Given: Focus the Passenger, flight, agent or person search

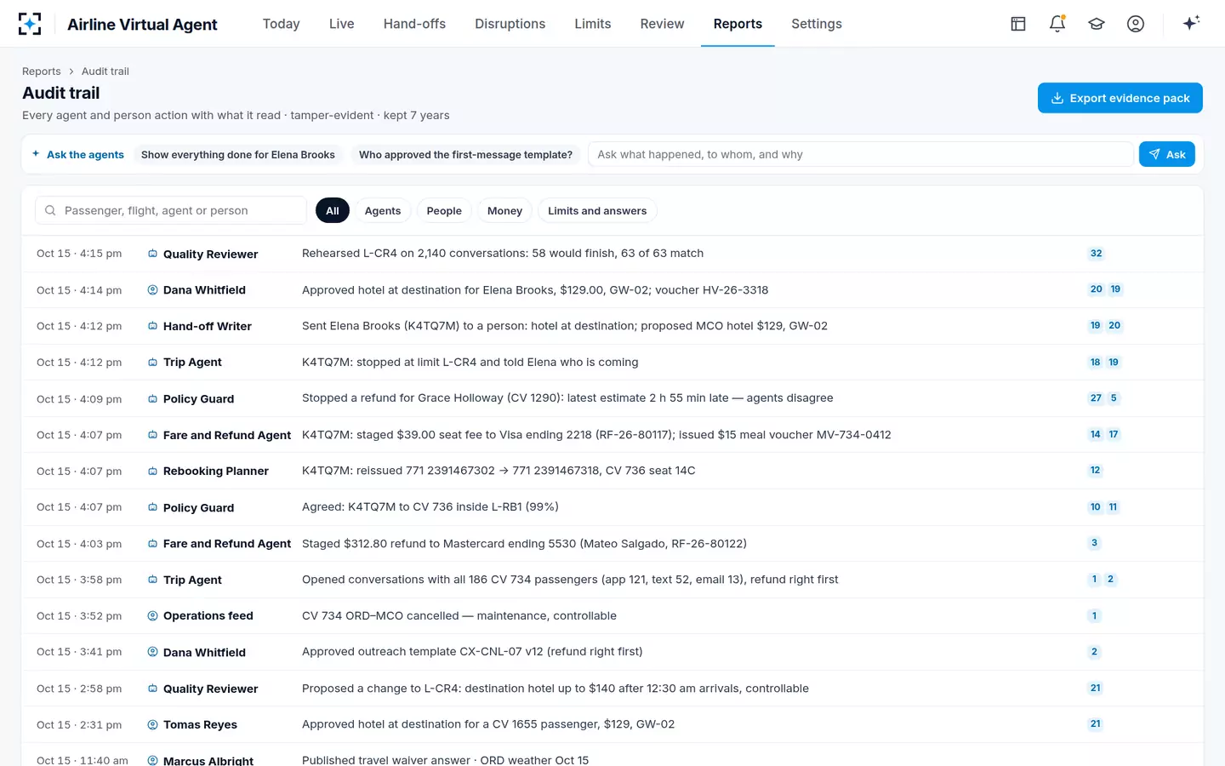Looking at the screenshot, I should [x=171, y=210].
